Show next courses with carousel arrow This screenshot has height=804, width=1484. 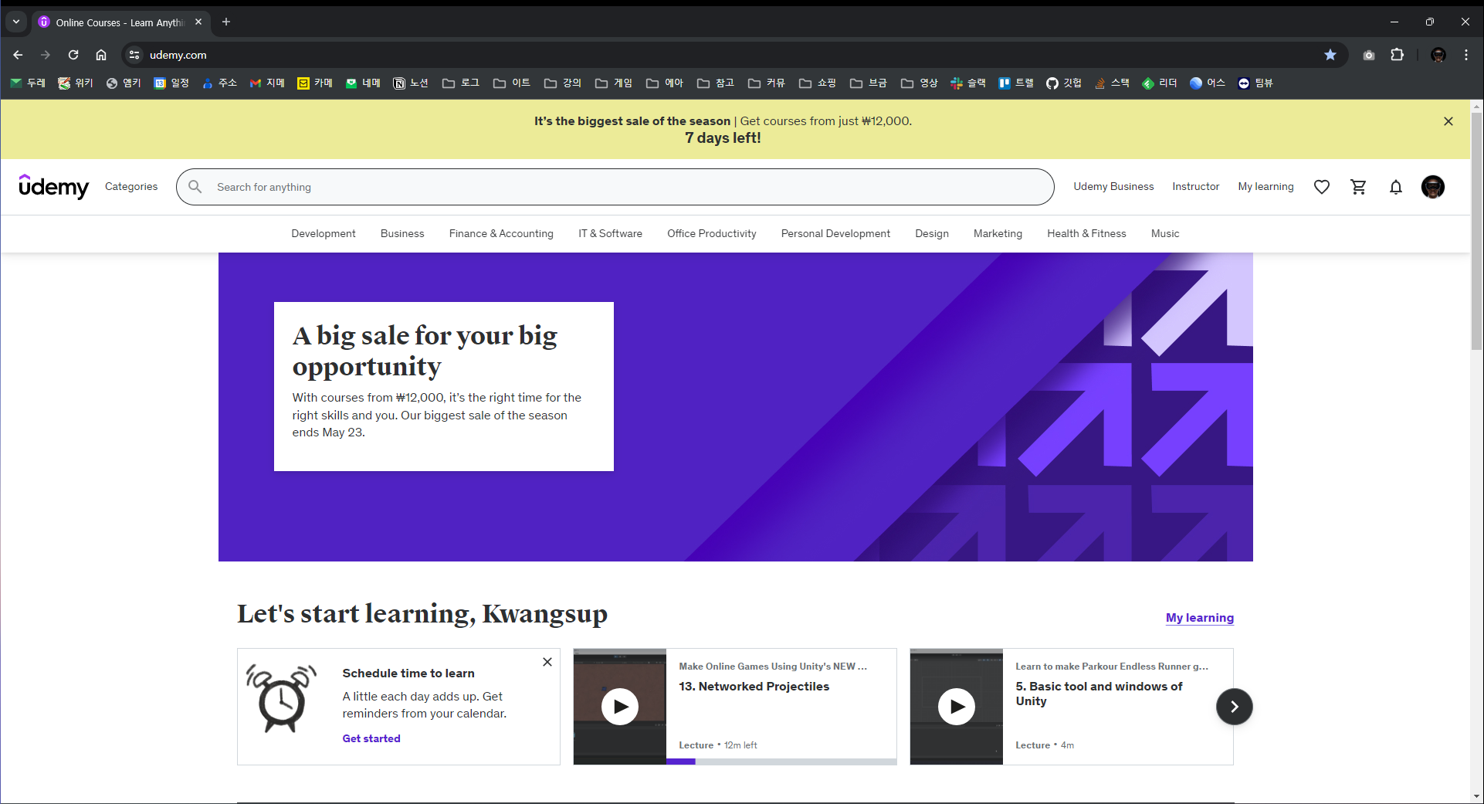coord(1235,707)
